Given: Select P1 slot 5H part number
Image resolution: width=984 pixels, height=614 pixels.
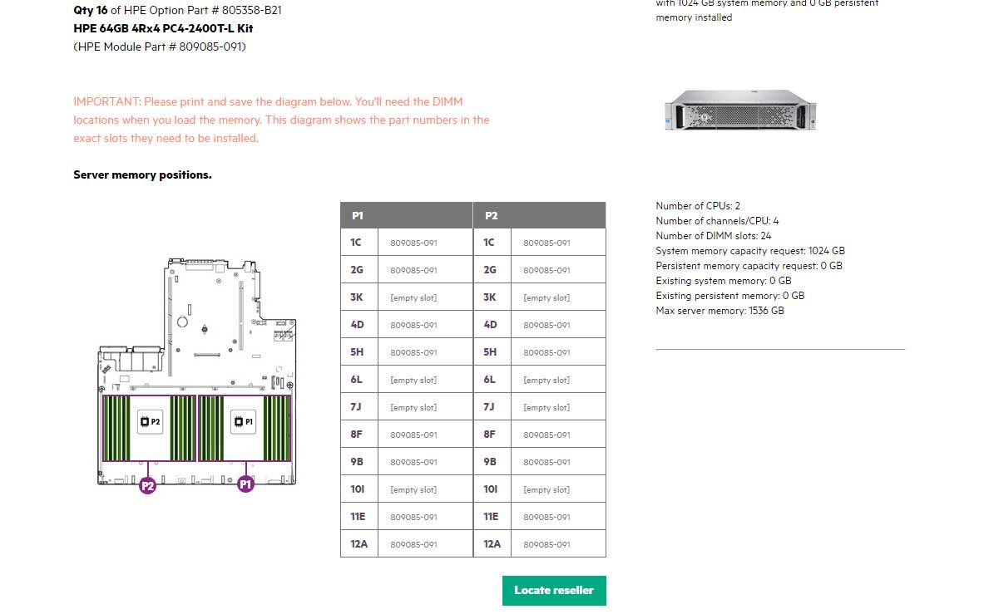Looking at the screenshot, I should tap(413, 353).
